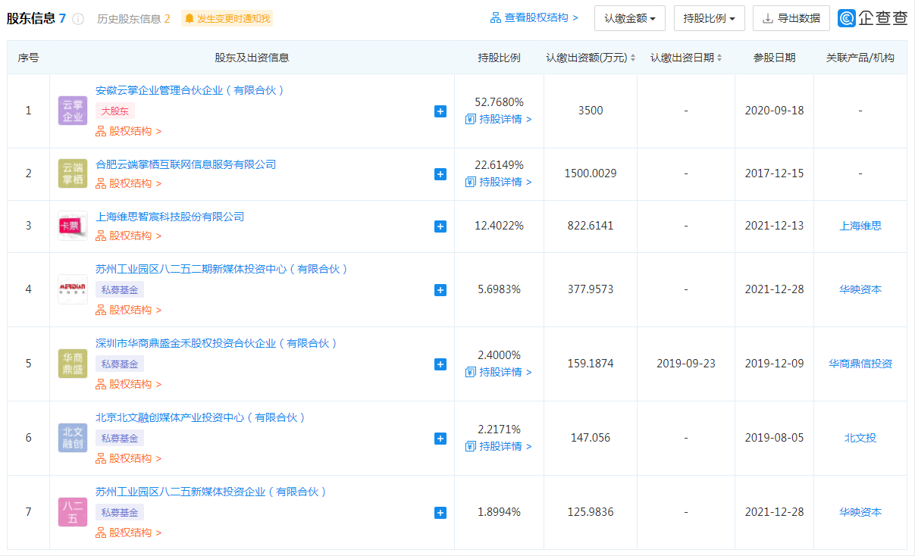Click 卡票 logo thumbnail
The height and width of the screenshot is (556, 915).
click(73, 226)
